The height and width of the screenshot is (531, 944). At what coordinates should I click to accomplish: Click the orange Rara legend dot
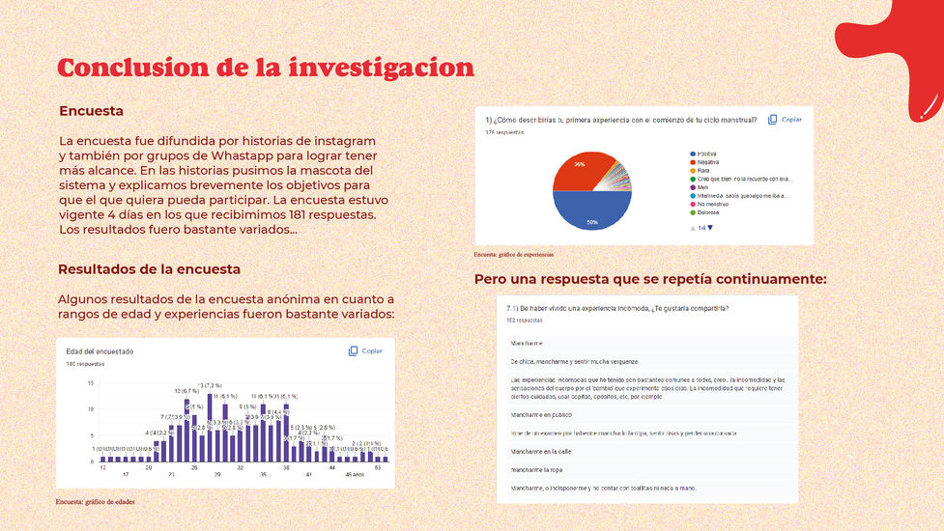coord(693,171)
